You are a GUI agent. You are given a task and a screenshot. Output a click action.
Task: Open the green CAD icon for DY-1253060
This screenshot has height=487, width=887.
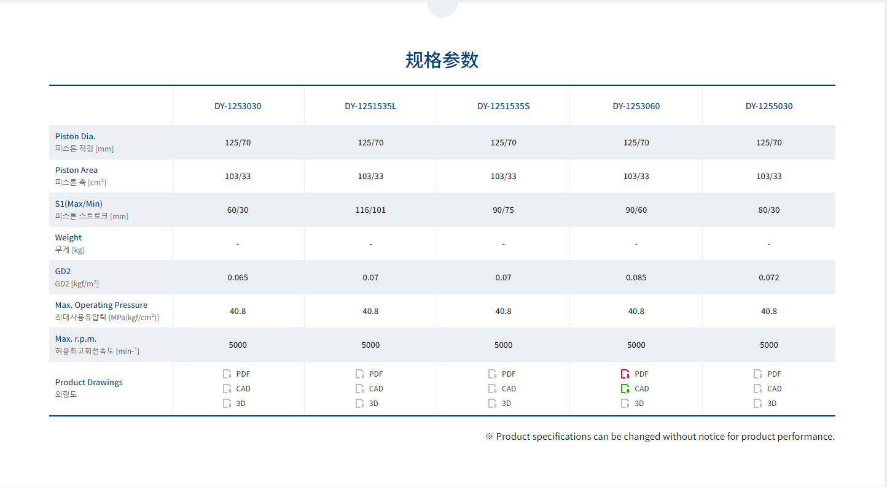pyautogui.click(x=625, y=388)
